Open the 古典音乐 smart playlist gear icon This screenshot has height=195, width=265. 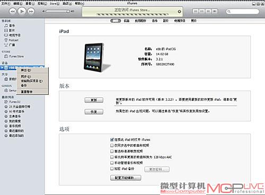click(6, 116)
